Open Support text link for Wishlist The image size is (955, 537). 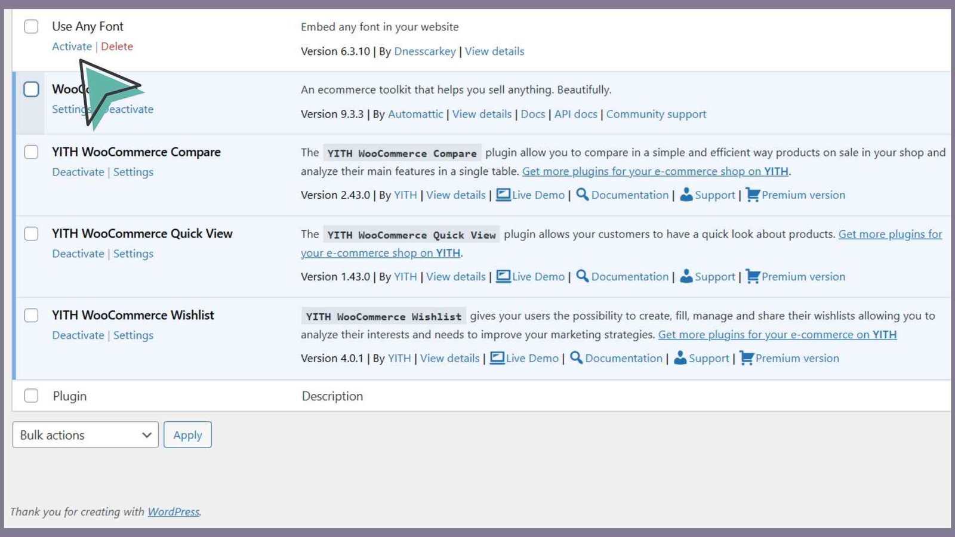(x=709, y=359)
